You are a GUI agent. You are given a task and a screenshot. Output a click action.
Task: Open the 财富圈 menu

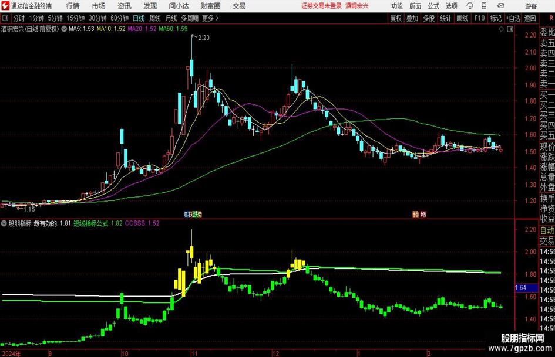pyautogui.click(x=210, y=6)
